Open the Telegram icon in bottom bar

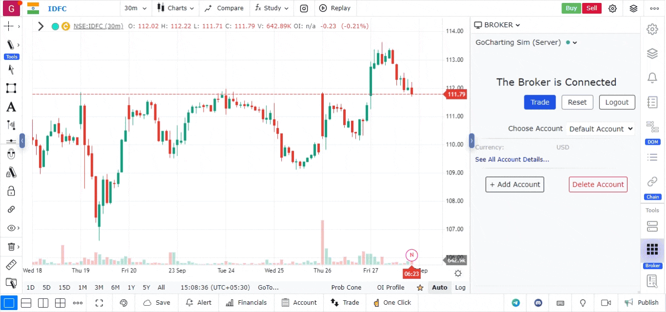(x=516, y=303)
